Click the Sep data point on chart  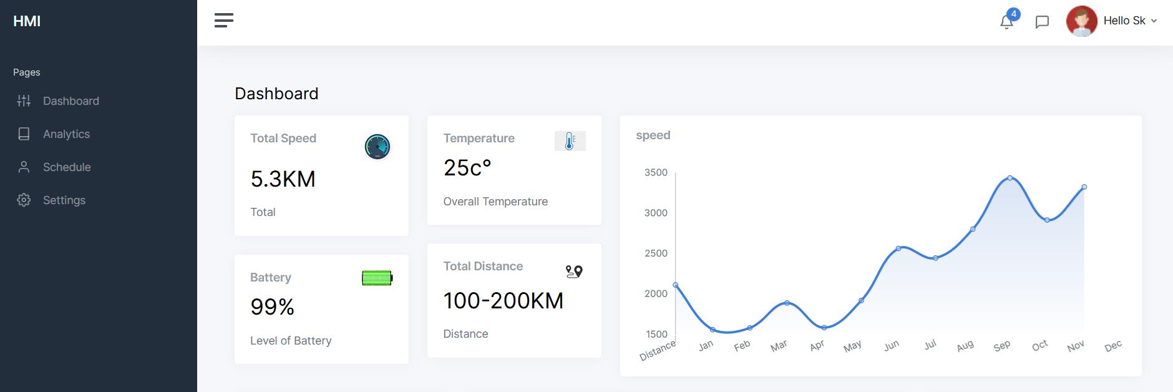(1010, 178)
